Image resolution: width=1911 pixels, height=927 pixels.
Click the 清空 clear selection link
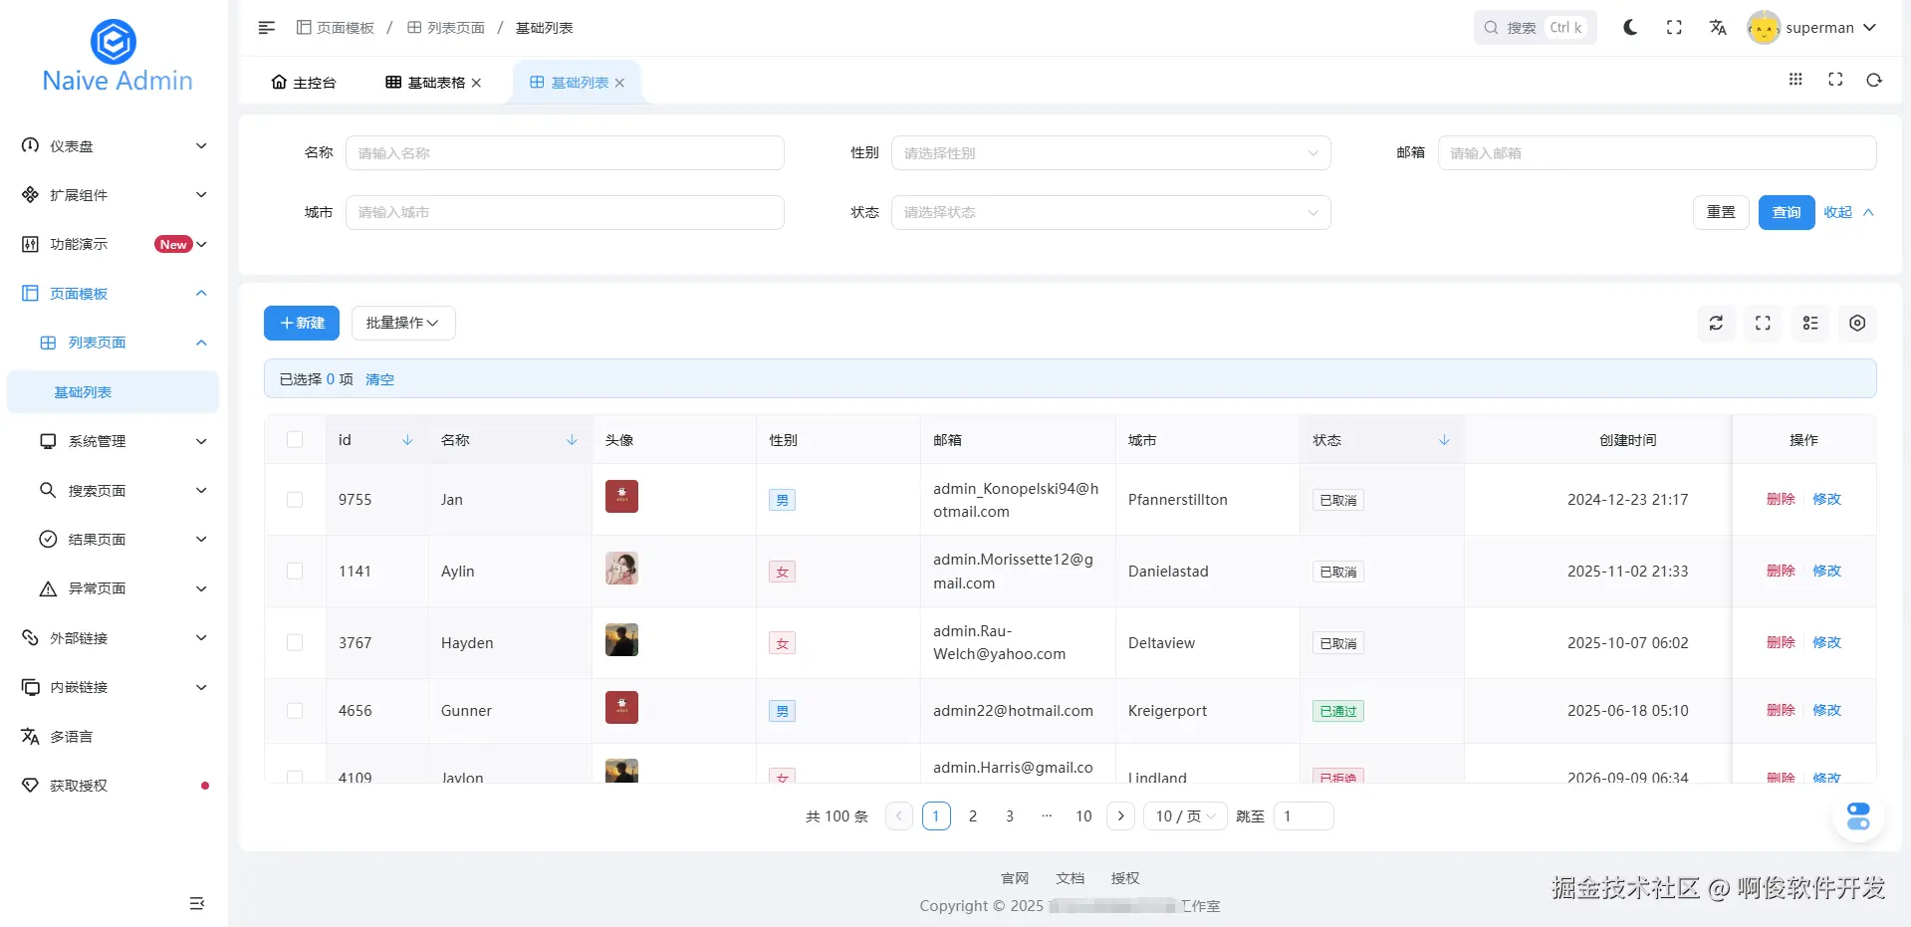click(379, 379)
